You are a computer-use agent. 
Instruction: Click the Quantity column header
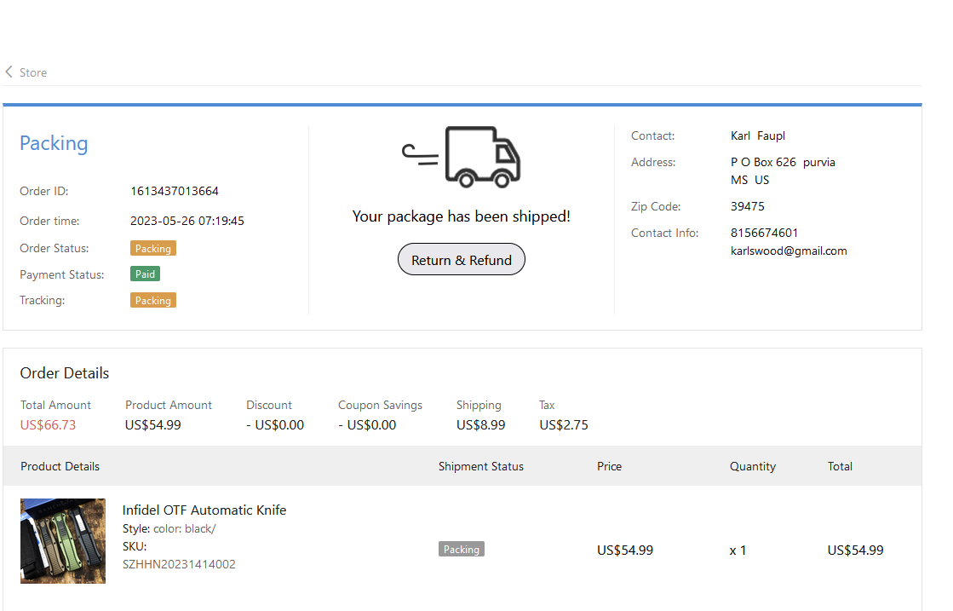point(753,466)
